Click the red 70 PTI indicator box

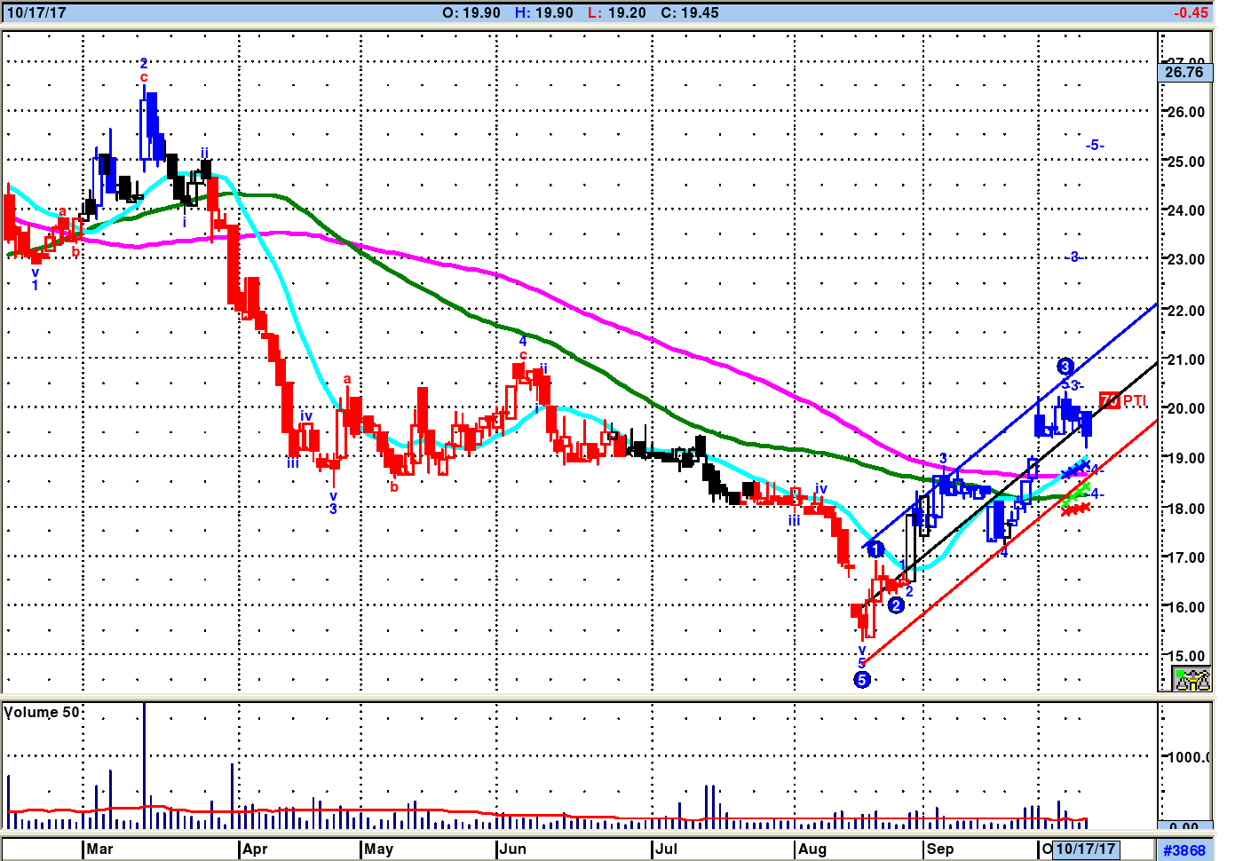(x=1110, y=400)
